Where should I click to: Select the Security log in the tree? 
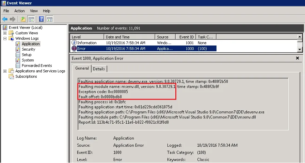[x=28, y=49]
